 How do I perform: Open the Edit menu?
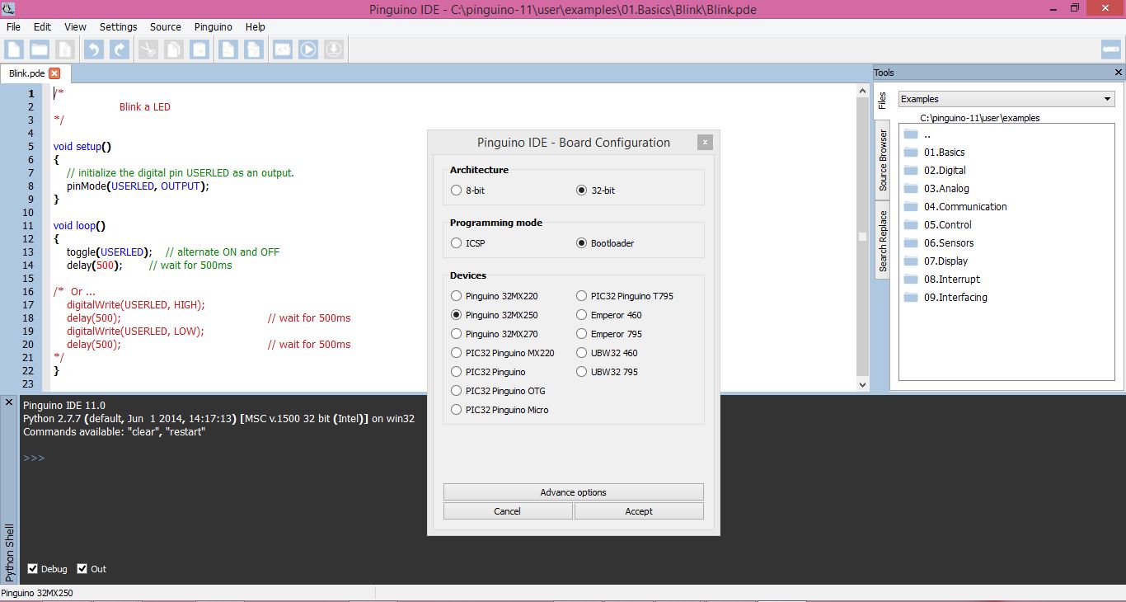(42, 27)
